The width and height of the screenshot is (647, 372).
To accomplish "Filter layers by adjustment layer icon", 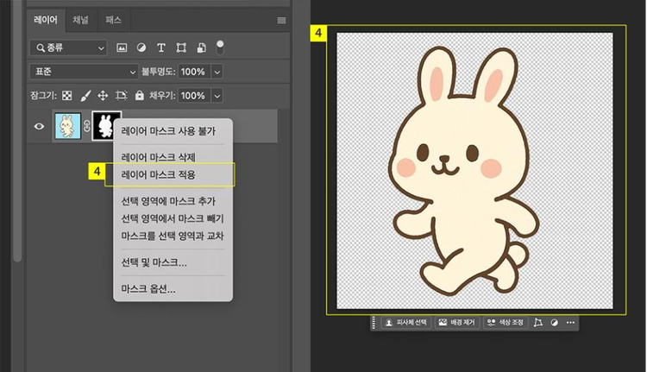I will coord(141,47).
